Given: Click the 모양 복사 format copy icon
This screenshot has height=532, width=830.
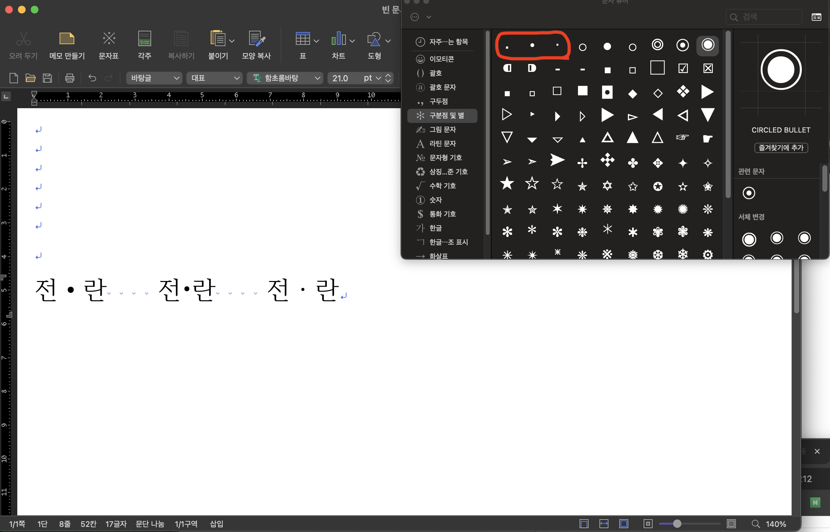Looking at the screenshot, I should [x=256, y=39].
